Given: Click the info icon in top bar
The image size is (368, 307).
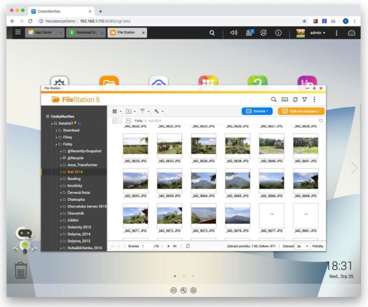Looking at the screenshot, I should click(x=278, y=33).
